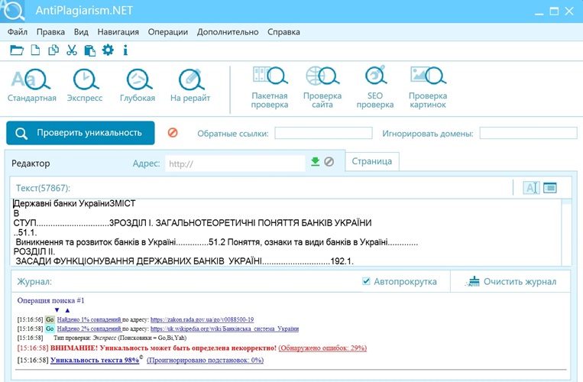Select the Редактор tab

coord(31,163)
